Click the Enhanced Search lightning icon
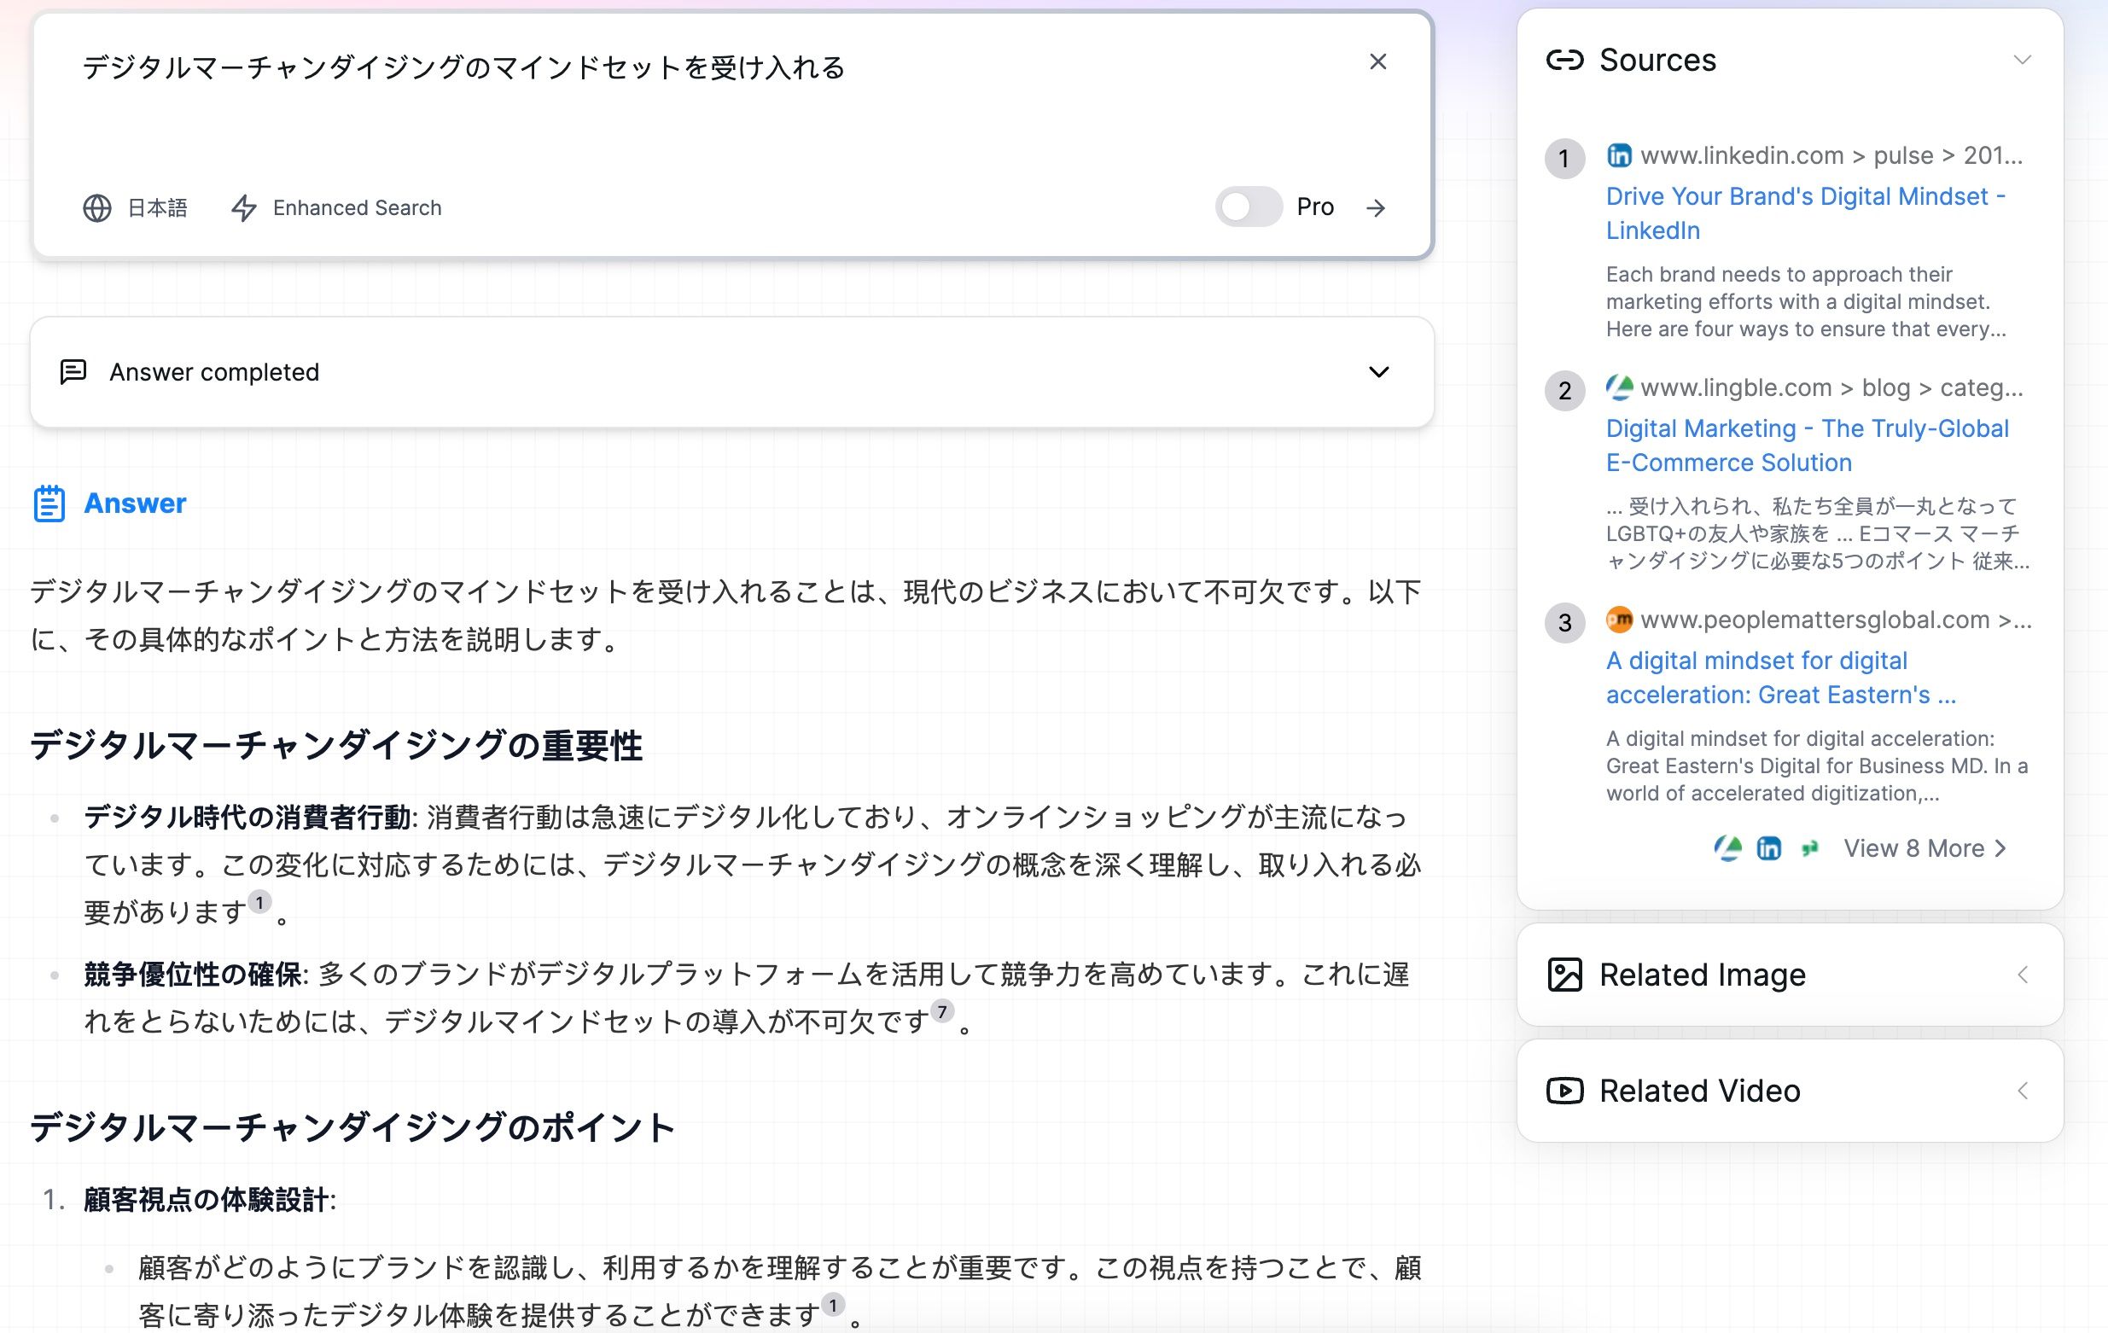 (x=244, y=208)
